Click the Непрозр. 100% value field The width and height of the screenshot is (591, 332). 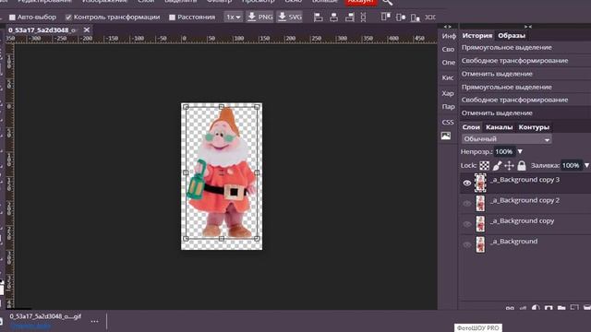point(504,151)
